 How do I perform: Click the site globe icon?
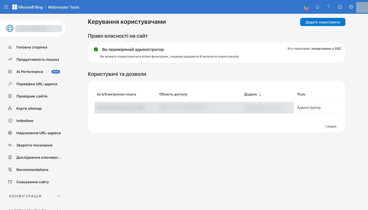(10, 28)
